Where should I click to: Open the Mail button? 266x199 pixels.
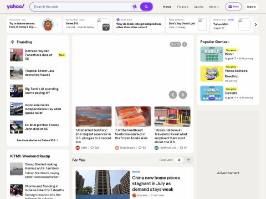point(233,7)
